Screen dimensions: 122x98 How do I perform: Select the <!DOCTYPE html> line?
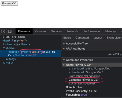click(x=14, y=37)
